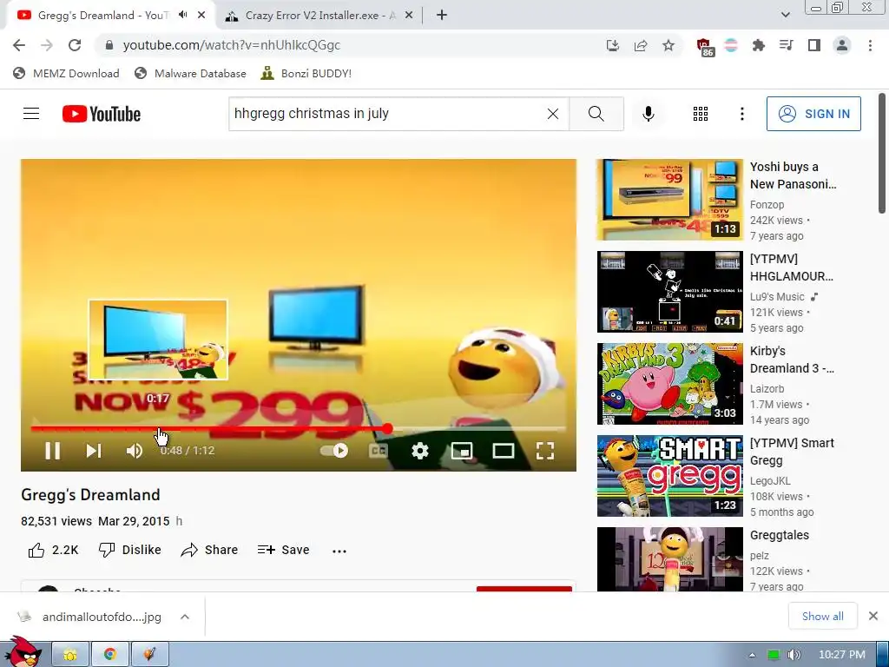889x667 pixels.
Task: Open the HHGLAMOUR YTPMV video thumbnail
Action: point(669,292)
